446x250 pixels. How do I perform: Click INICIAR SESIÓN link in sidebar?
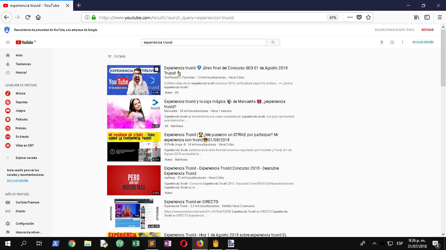click(18, 181)
